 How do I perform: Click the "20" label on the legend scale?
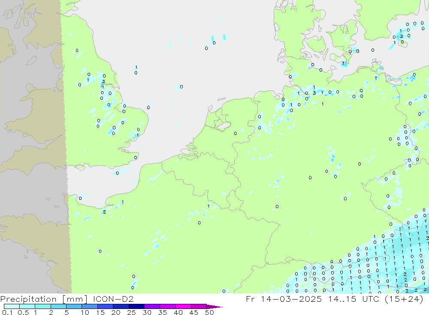point(115,312)
